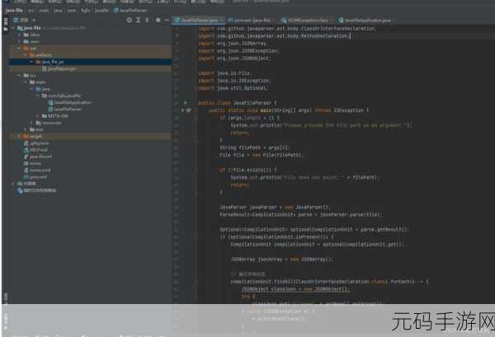Image resolution: width=495 pixels, height=337 pixels.
Task: Select the mvnw.cmd file in tree
Action: click(40, 171)
